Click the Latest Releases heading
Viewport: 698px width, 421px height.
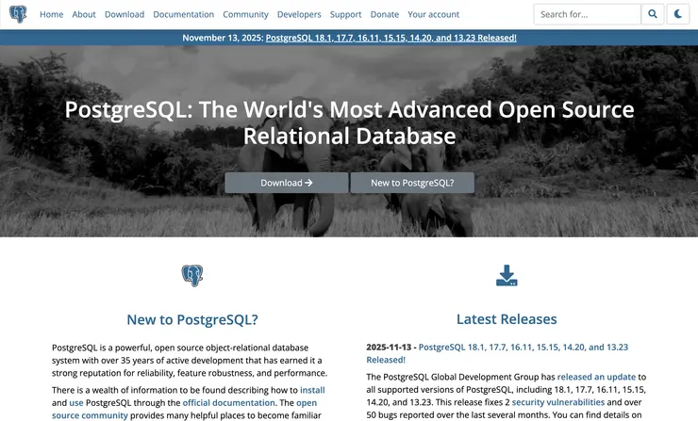click(x=507, y=319)
